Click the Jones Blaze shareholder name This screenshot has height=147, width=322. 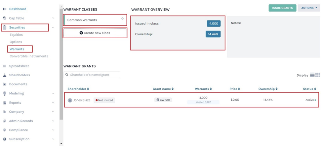tap(82, 100)
